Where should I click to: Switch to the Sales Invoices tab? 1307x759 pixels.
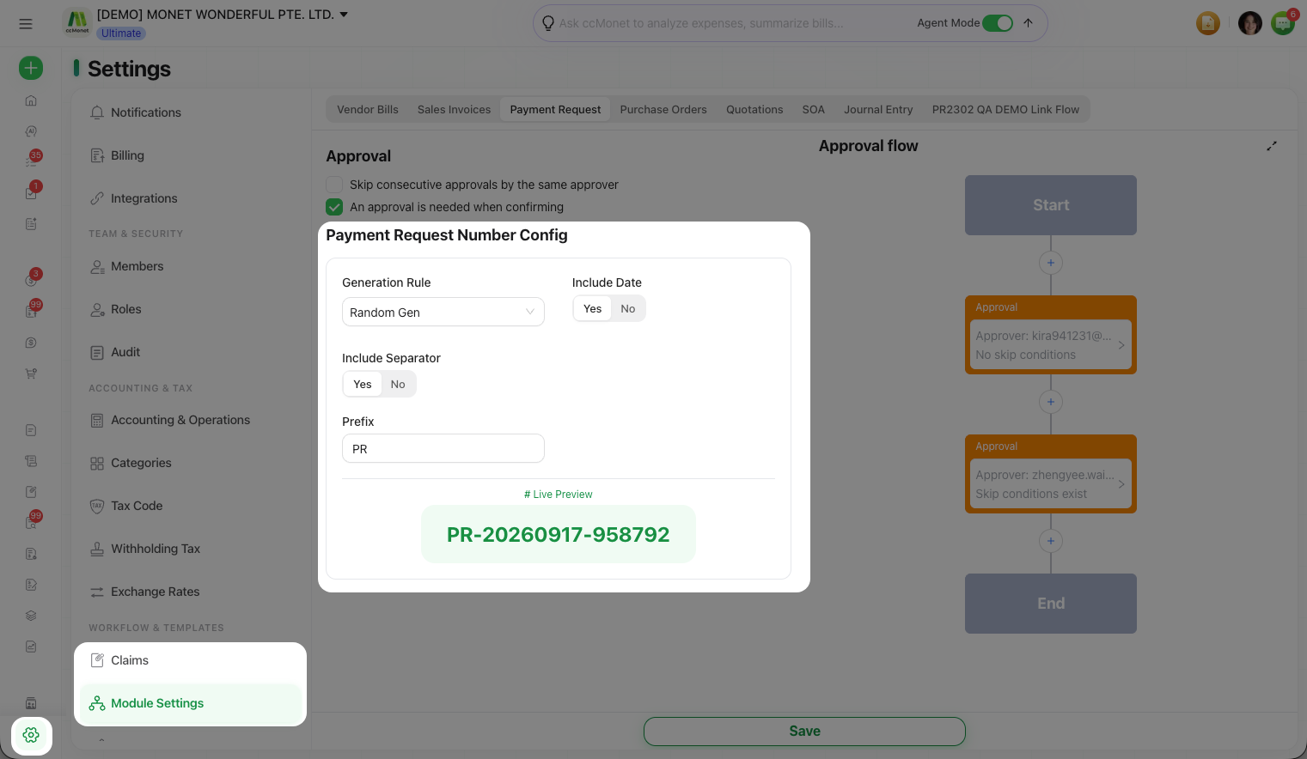(x=454, y=110)
